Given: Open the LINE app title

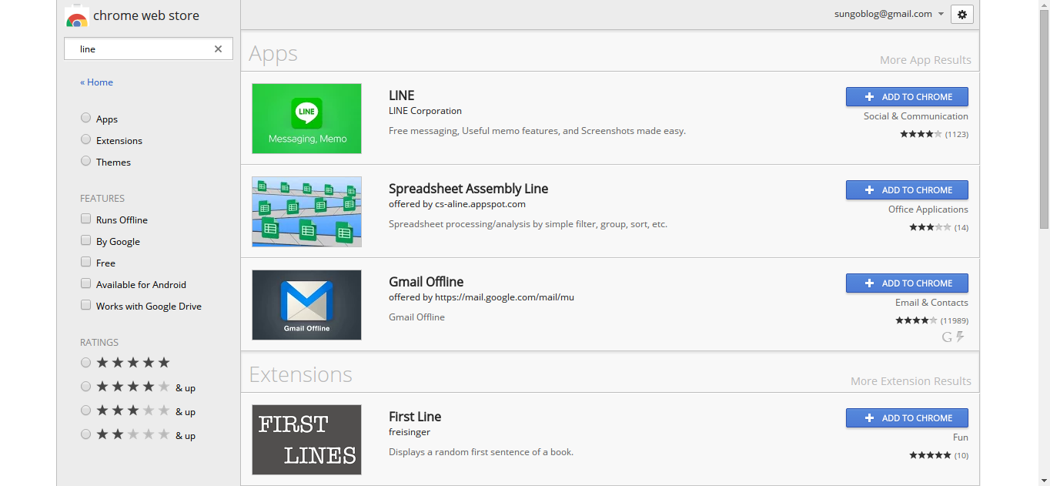Looking at the screenshot, I should pos(402,96).
